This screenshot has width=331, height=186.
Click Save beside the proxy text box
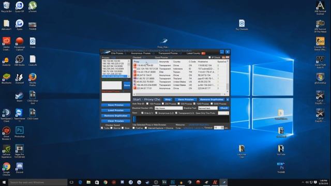(x=127, y=85)
